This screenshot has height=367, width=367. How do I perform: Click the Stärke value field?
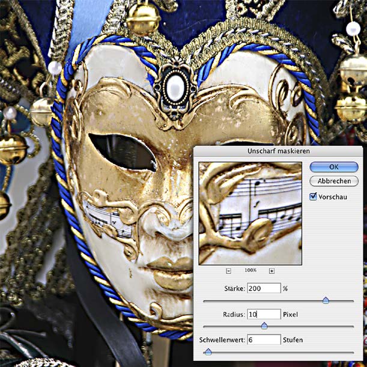[264, 288]
